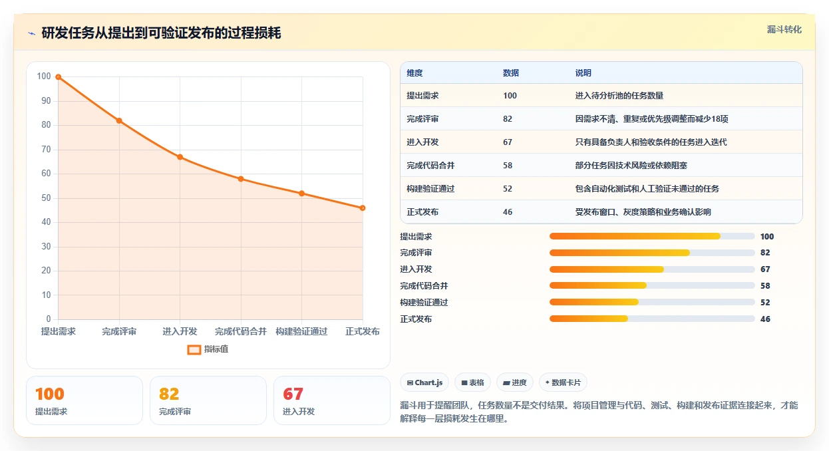Click the page title 研发任务从提出到可验证发布的过程损耗

162,33
